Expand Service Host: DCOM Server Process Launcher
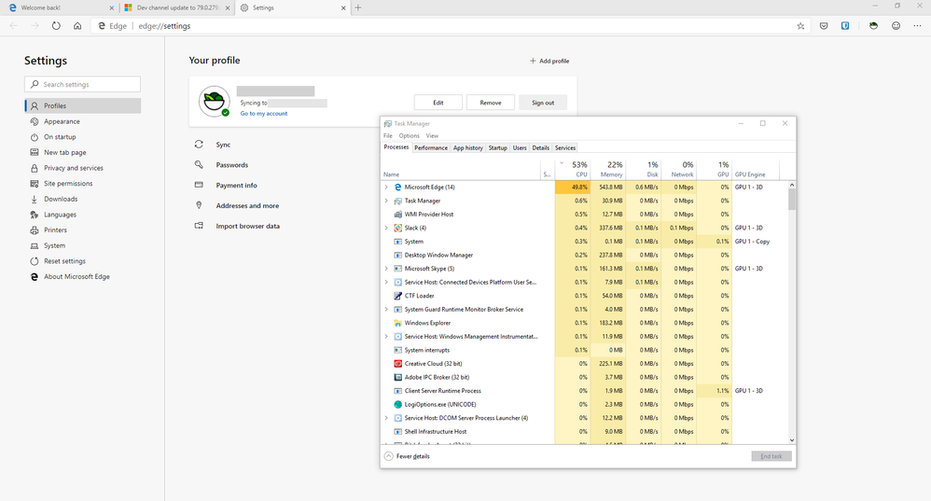Screen dimensions: 931x501 [x=386, y=418]
